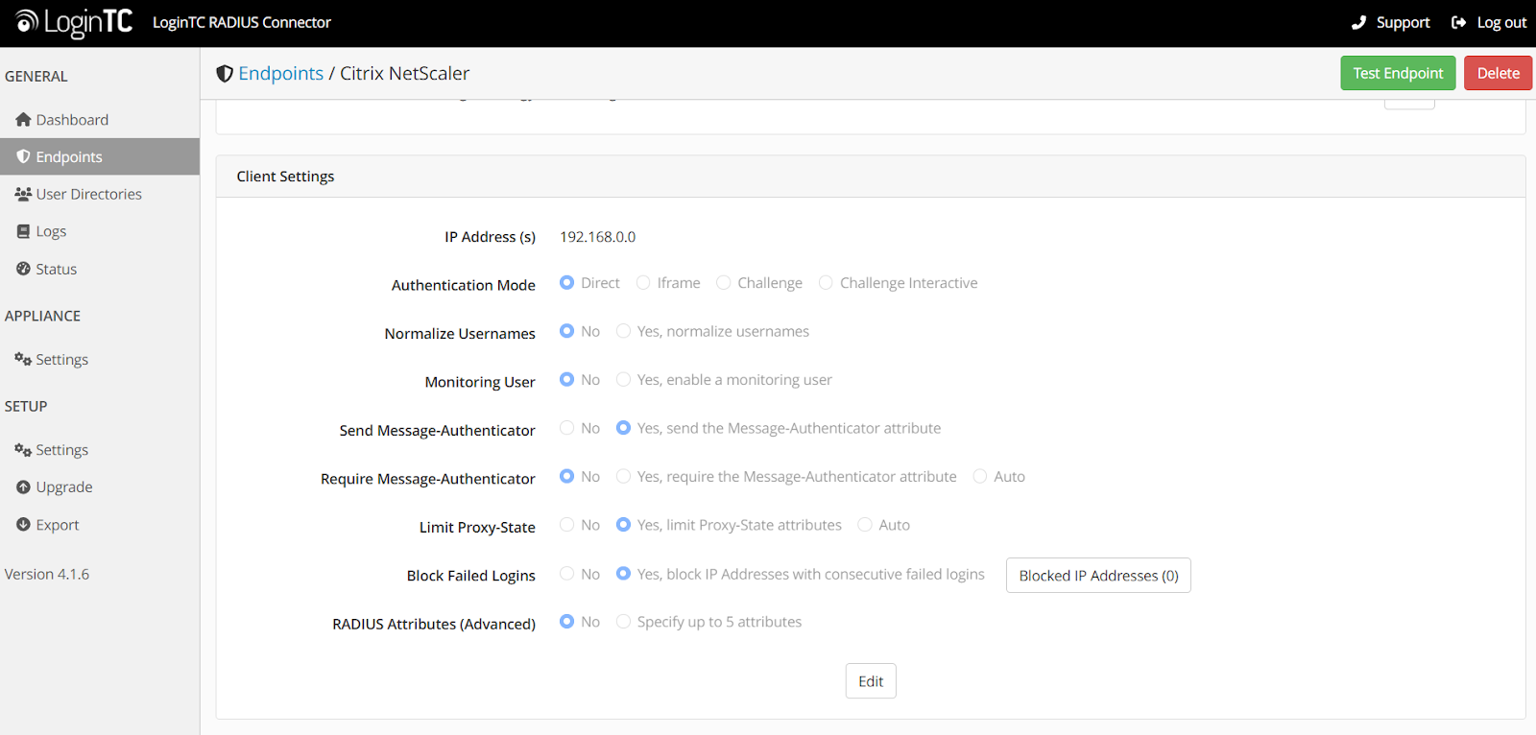Click the Support phone icon
1536x735 pixels.
coord(1358,22)
